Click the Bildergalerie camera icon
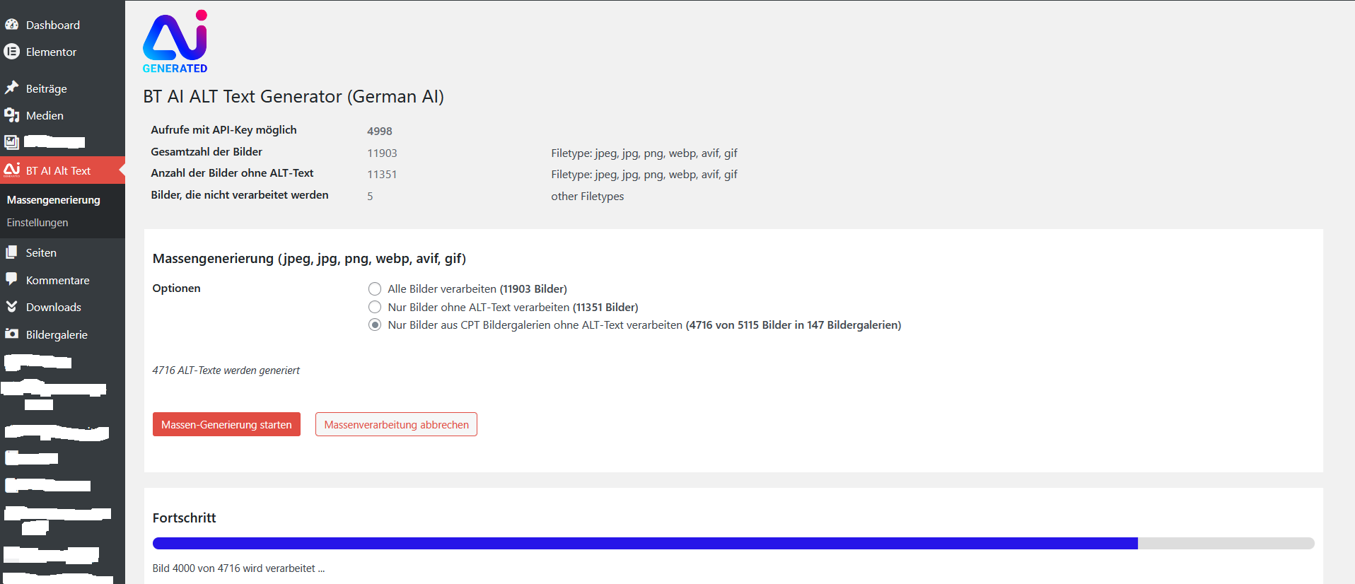1355x584 pixels. click(x=11, y=334)
